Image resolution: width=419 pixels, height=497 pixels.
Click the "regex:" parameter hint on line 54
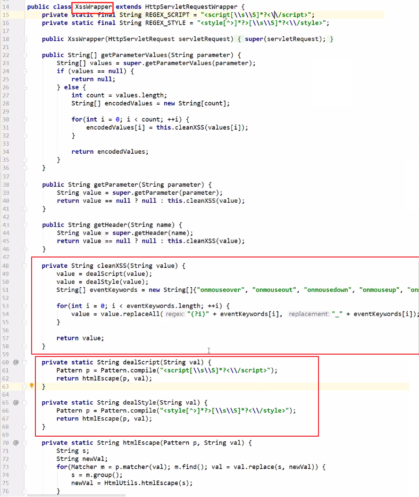175,314
